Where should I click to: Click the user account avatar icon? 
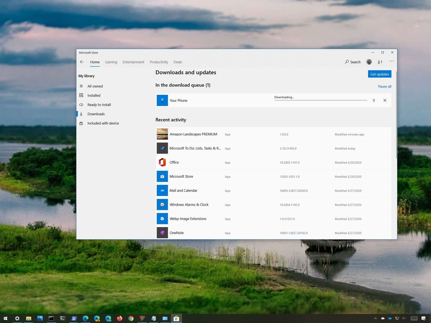(369, 61)
